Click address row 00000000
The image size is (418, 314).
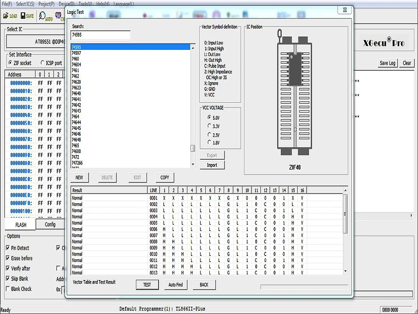point(21,83)
